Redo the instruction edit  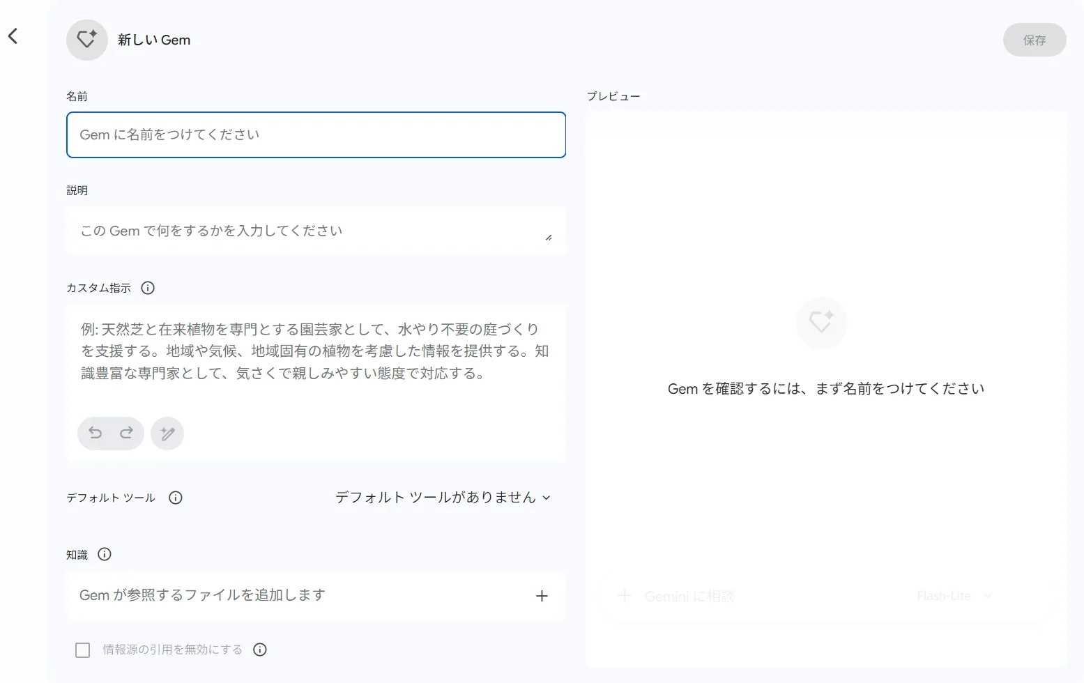pos(126,433)
